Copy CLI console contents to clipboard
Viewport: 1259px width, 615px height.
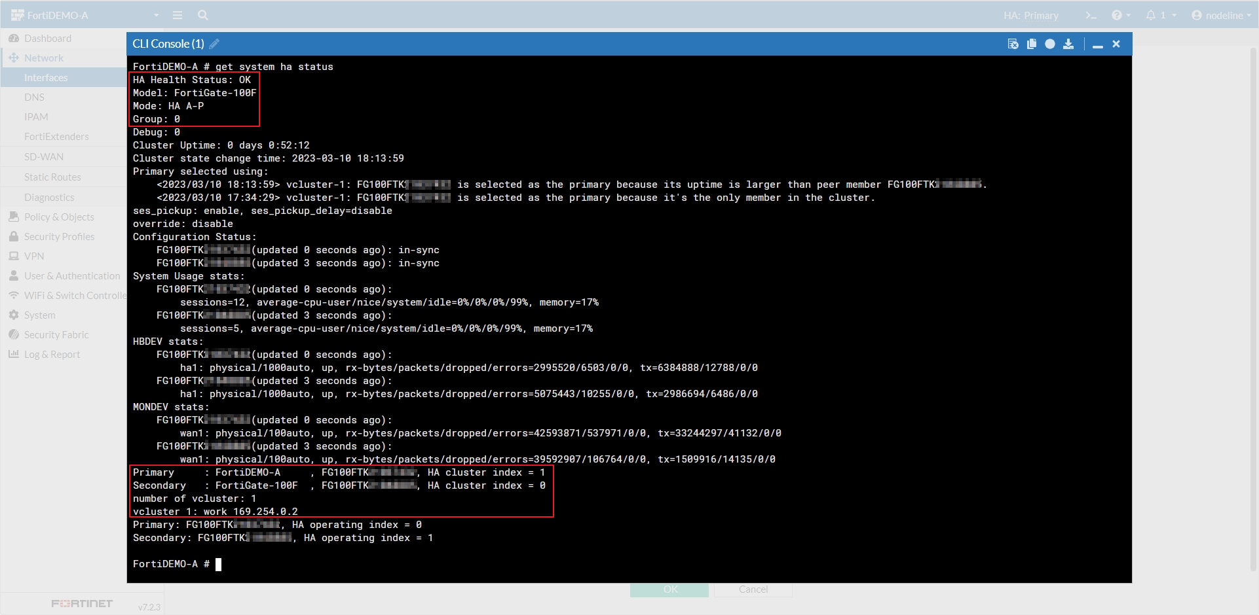(1032, 44)
